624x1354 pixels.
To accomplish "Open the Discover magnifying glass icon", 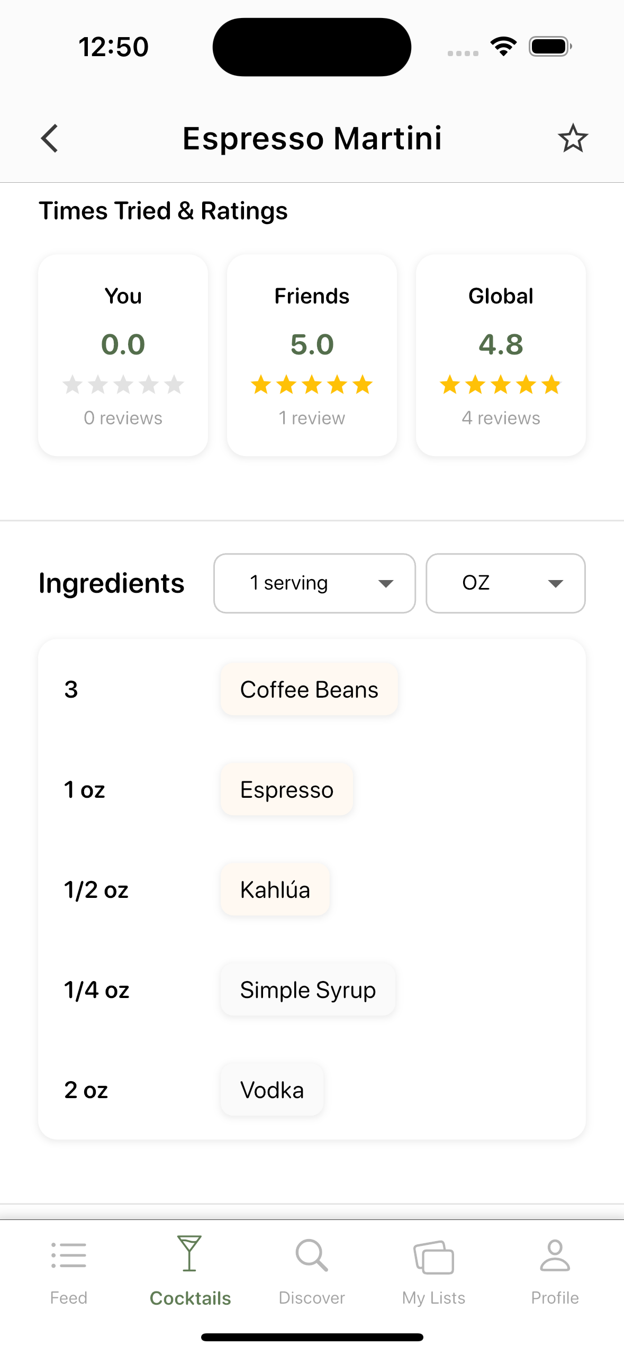I will click(311, 1255).
